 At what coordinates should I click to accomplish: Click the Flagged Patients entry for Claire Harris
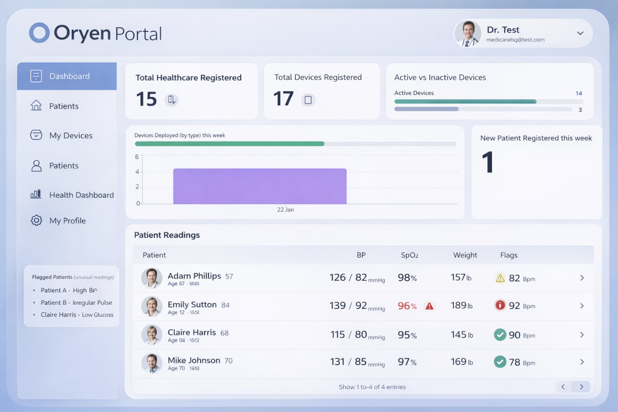click(x=77, y=314)
